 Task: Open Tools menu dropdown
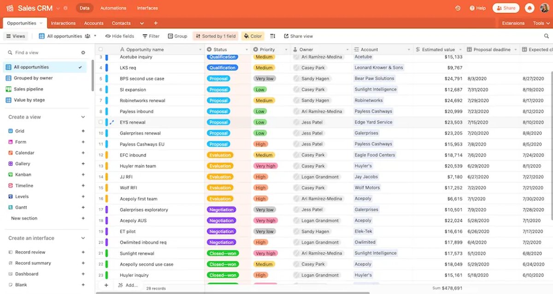click(x=541, y=23)
